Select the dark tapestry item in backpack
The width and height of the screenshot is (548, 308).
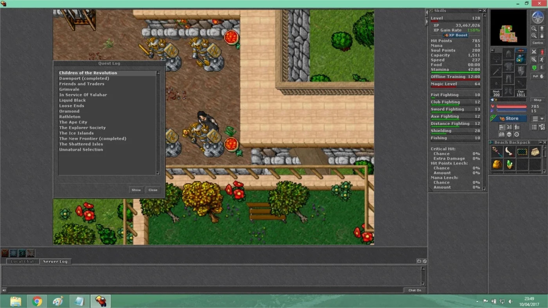tap(522, 152)
